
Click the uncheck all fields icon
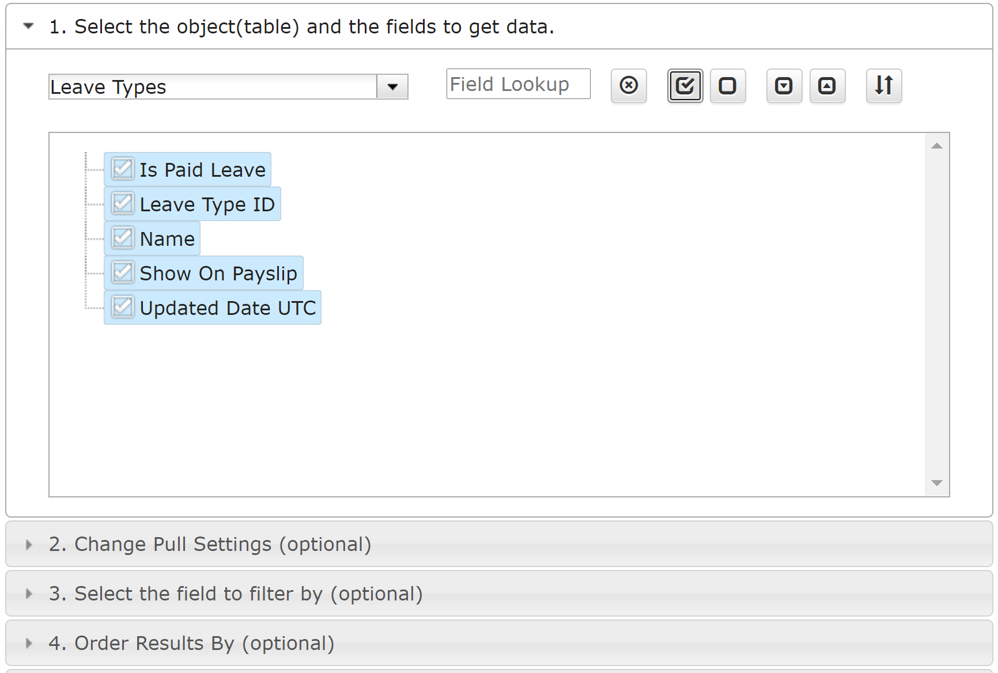point(728,86)
